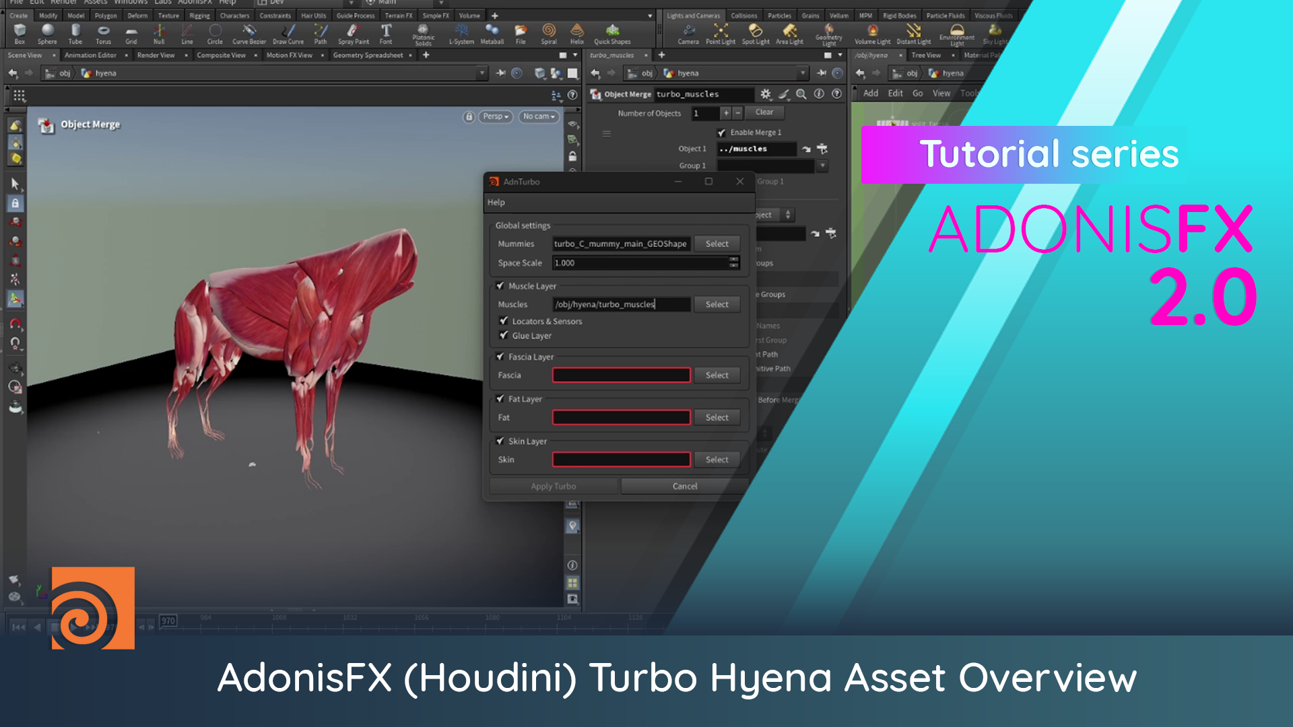Image resolution: width=1293 pixels, height=727 pixels.
Task: Open the Characters shelf tab
Action: [234, 15]
